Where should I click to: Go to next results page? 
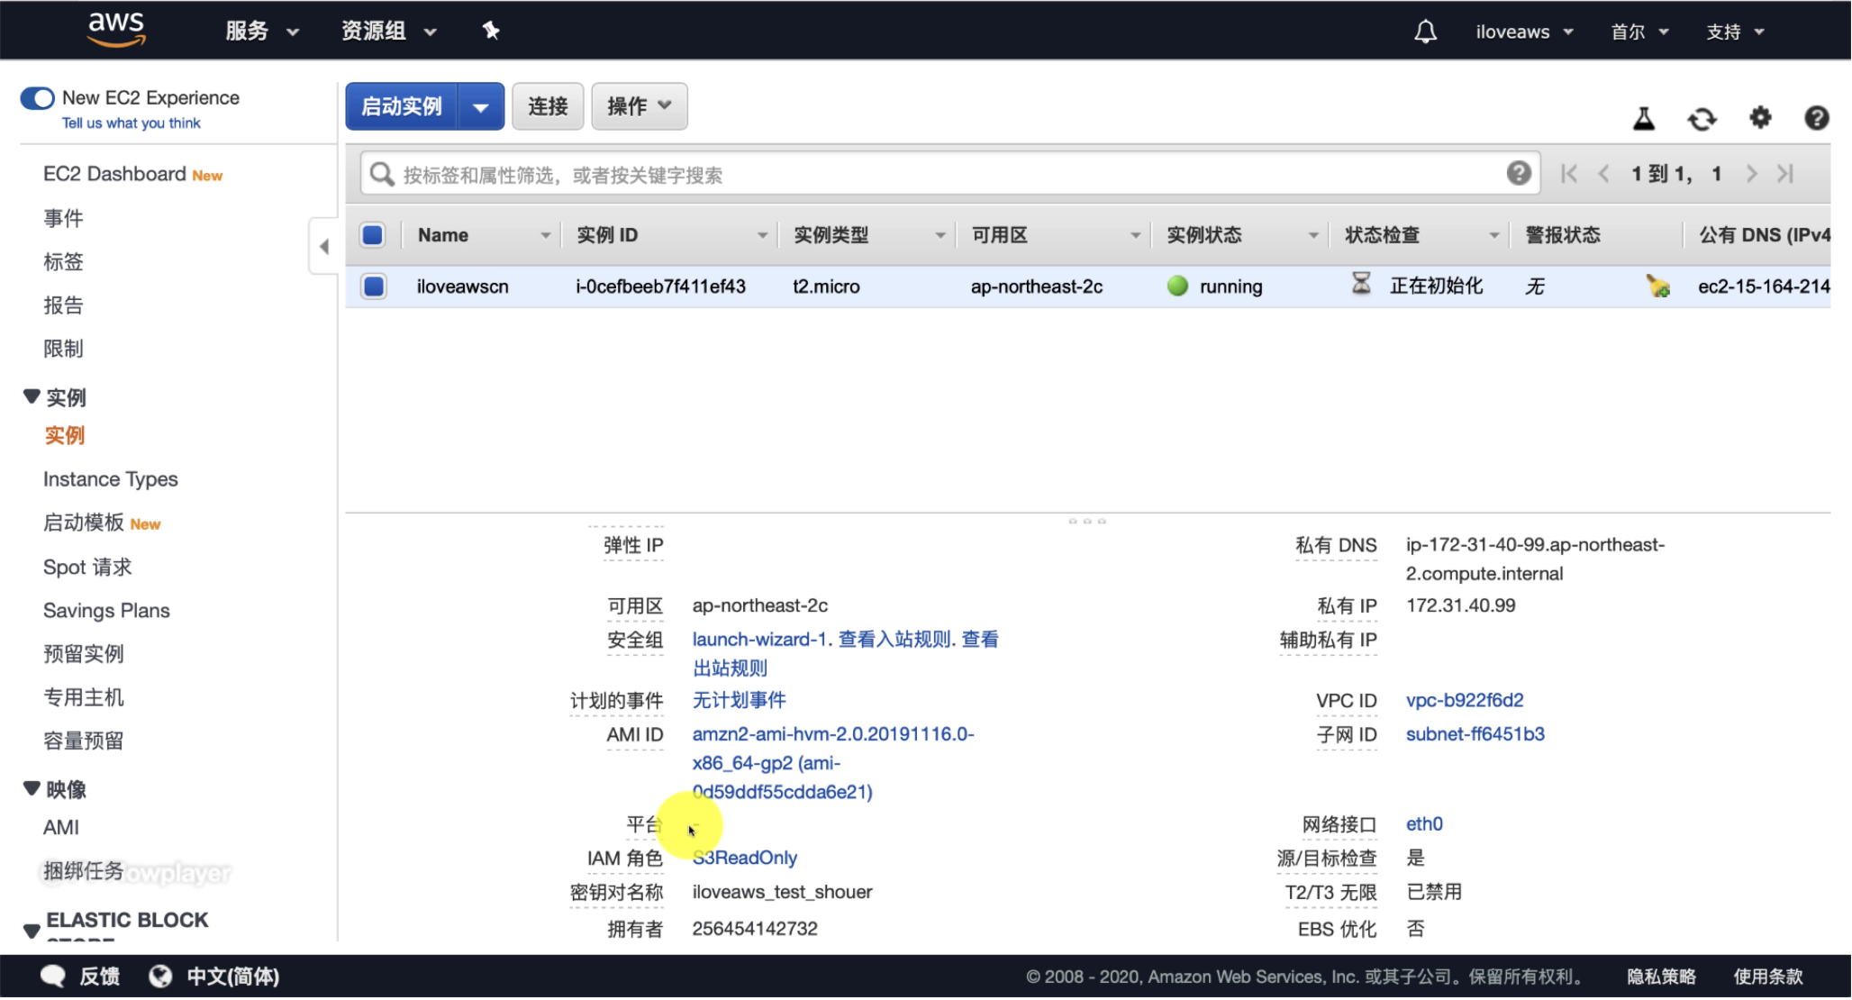(1751, 174)
